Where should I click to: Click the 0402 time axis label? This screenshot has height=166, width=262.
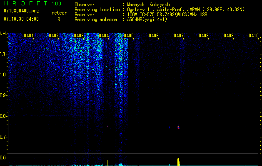point(54,36)
